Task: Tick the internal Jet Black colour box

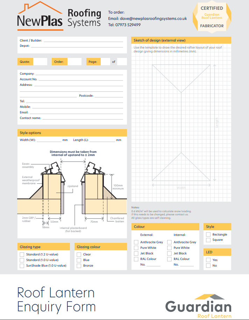Action: click(x=169, y=253)
